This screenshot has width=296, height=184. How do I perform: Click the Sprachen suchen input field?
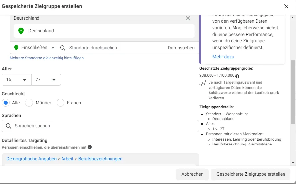[100, 126]
